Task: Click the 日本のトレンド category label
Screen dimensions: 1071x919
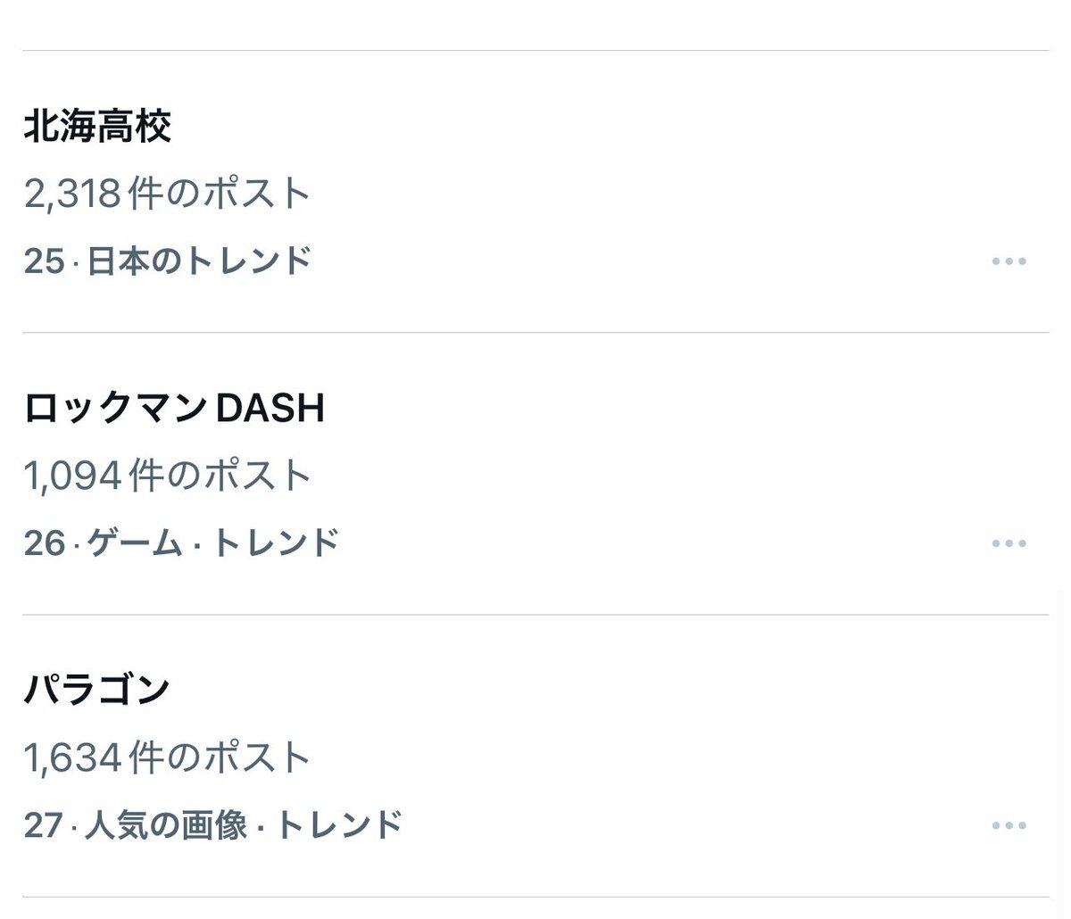Action: click(x=200, y=261)
